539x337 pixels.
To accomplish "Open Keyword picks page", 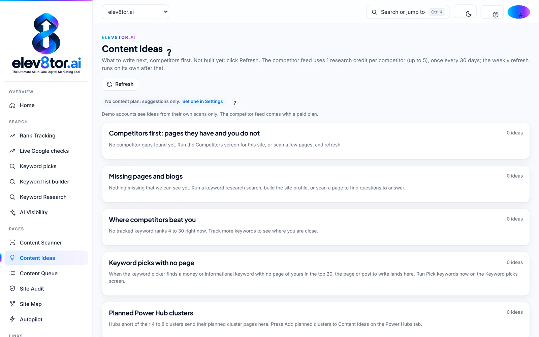I will click(x=46, y=166).
